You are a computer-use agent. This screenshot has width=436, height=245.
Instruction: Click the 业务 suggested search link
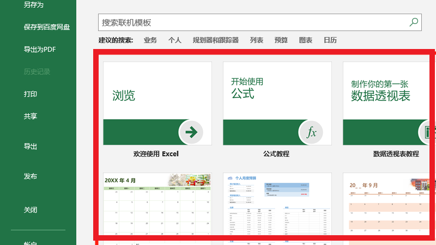point(150,40)
